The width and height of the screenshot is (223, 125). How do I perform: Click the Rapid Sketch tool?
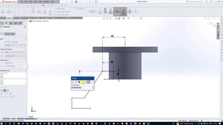111,11
